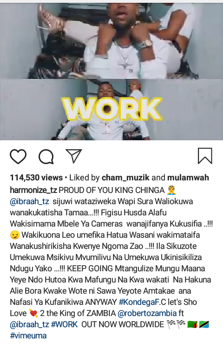Tap the heart with arrow emoji
The width and height of the screenshot is (223, 344).
point(33,313)
